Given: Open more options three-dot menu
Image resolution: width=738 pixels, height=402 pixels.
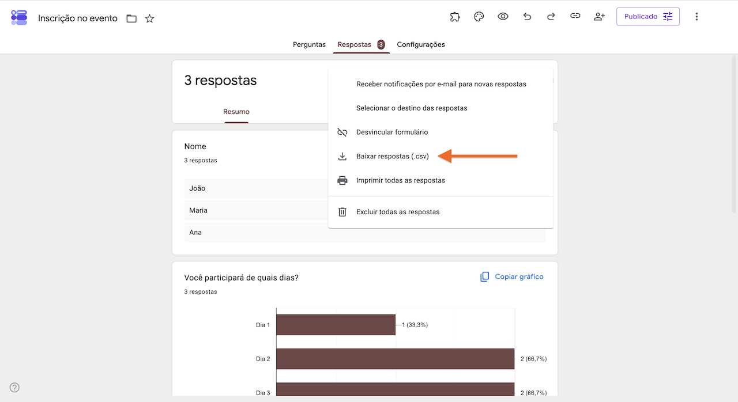Looking at the screenshot, I should (x=696, y=17).
